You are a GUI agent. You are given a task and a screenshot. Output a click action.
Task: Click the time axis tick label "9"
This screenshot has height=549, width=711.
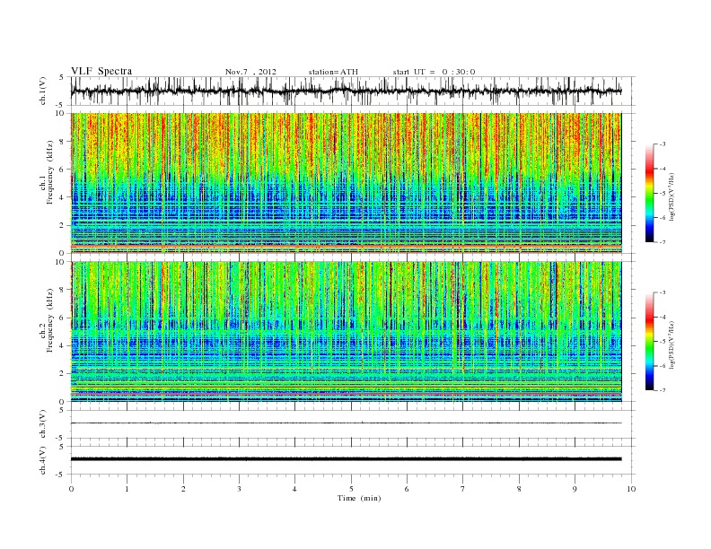575,489
